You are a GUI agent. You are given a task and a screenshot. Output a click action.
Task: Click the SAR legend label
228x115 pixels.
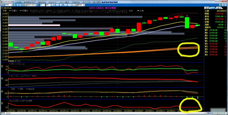[x=131, y=11]
